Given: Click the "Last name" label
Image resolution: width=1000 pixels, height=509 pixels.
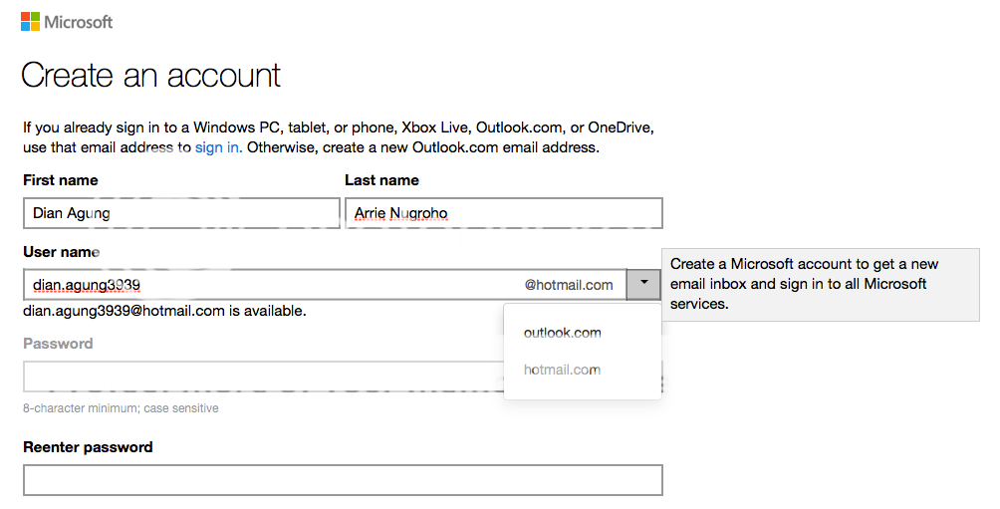Looking at the screenshot, I should click(x=382, y=180).
